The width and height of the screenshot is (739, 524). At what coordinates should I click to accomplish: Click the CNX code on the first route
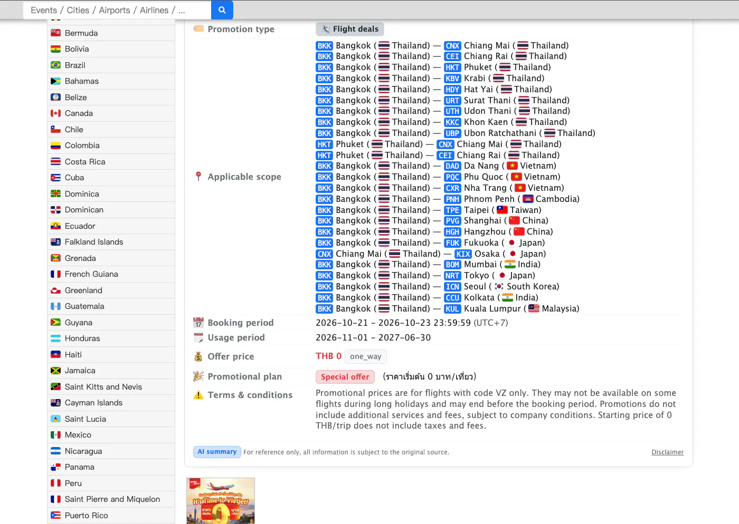452,46
